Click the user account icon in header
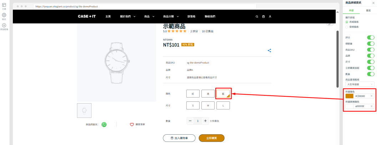377x145 pixels. 270,16
